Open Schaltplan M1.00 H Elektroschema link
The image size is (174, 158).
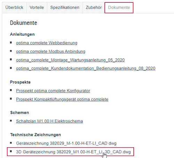[x=49, y=121]
